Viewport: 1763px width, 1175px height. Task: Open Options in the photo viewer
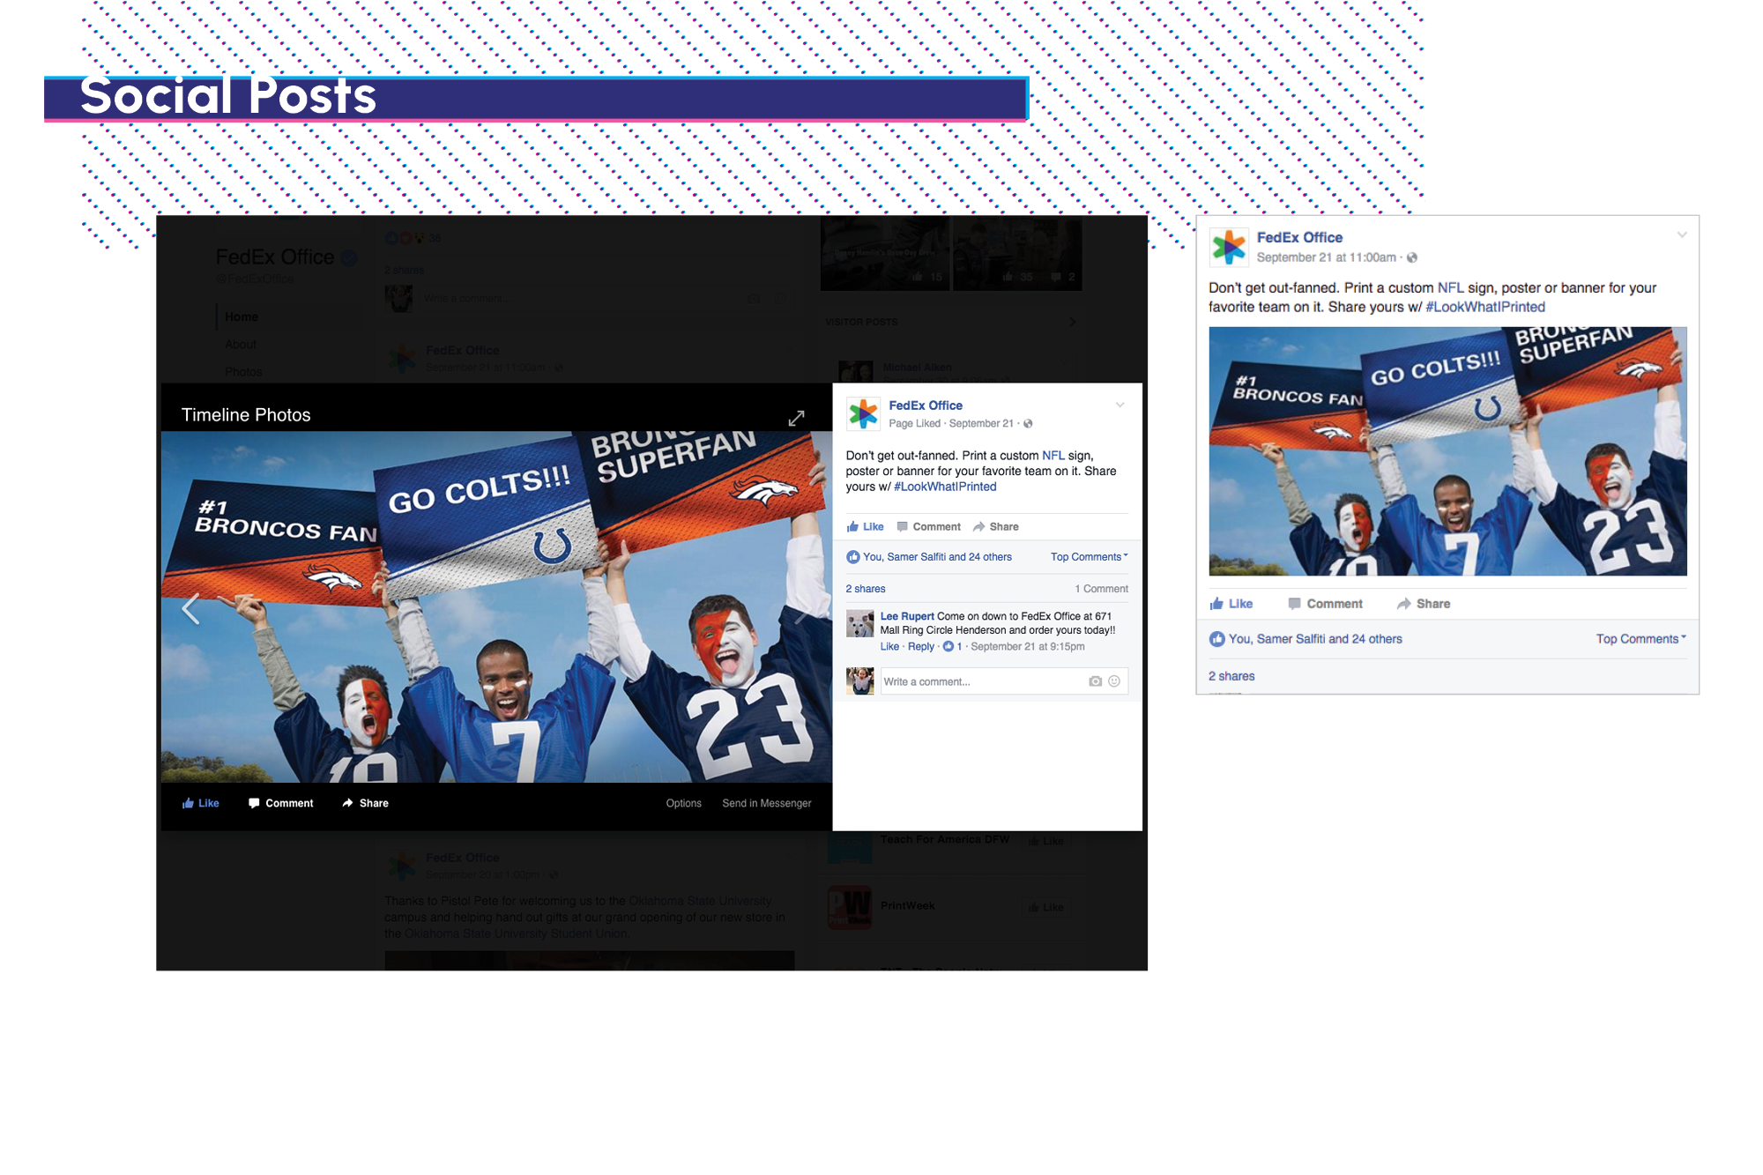pos(683,803)
